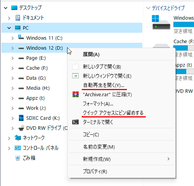This screenshot has width=194, height=186.
Task: Click the ネットワーク network icon
Action: coord(18,138)
